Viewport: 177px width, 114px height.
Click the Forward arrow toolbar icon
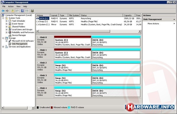[7, 11]
